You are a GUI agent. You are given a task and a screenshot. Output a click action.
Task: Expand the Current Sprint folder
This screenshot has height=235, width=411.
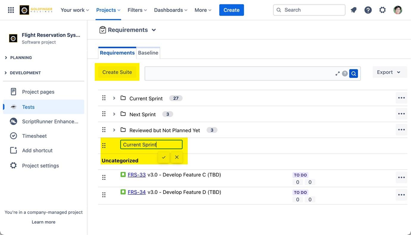coord(114,98)
